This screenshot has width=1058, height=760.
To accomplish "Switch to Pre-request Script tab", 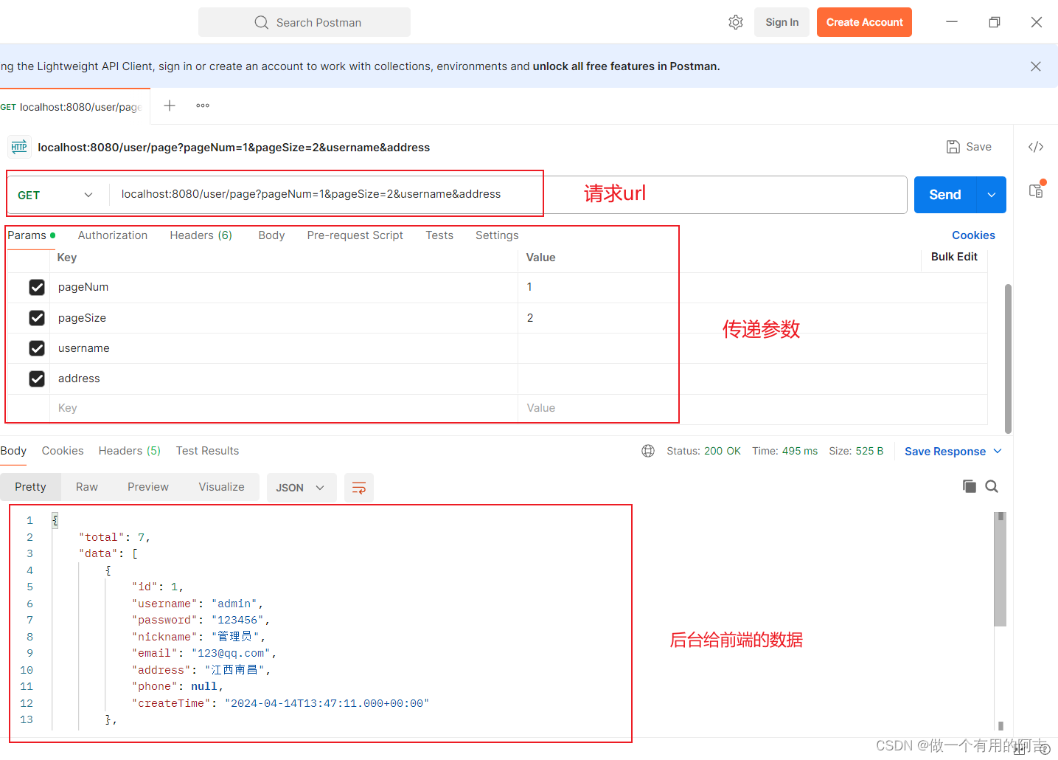I will click(x=355, y=235).
